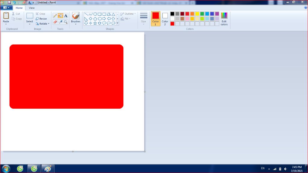Screen dimensions: 308x173
Task: Open the Paint file menu
Action: [6, 8]
